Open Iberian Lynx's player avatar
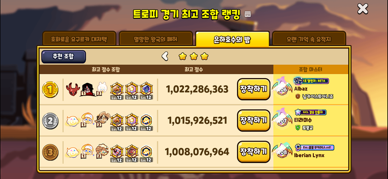Screen dimensions: 388x179 (282, 151)
